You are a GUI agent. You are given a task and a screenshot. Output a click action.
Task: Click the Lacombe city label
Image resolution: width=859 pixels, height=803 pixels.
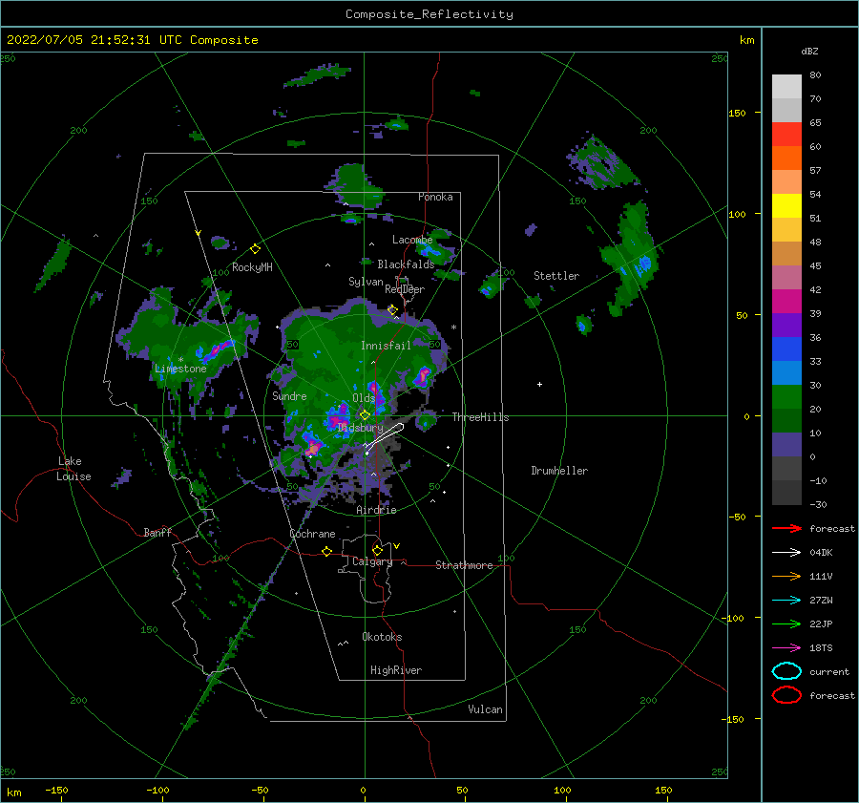(412, 240)
